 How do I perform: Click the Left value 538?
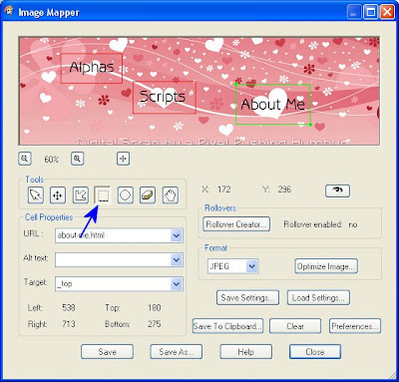[69, 307]
